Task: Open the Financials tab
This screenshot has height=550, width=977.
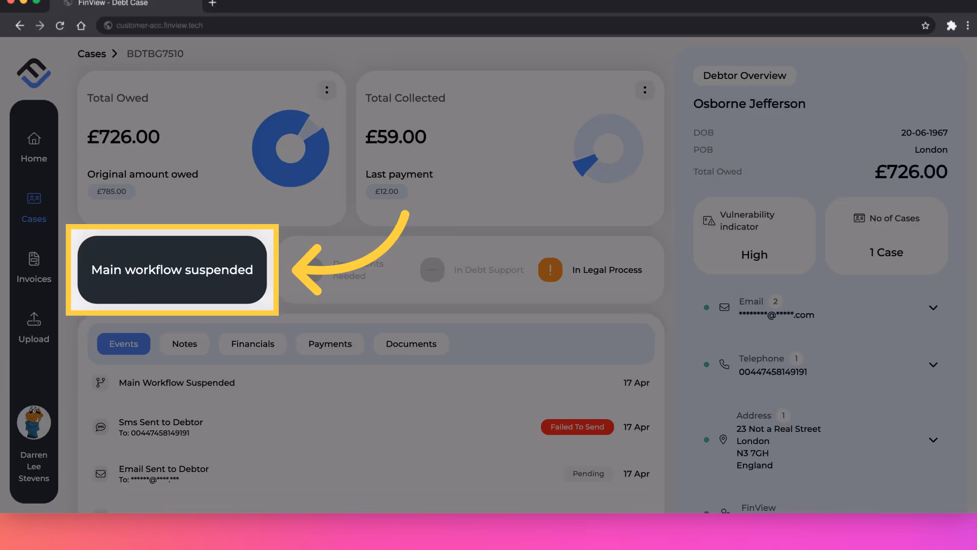Action: 252,344
